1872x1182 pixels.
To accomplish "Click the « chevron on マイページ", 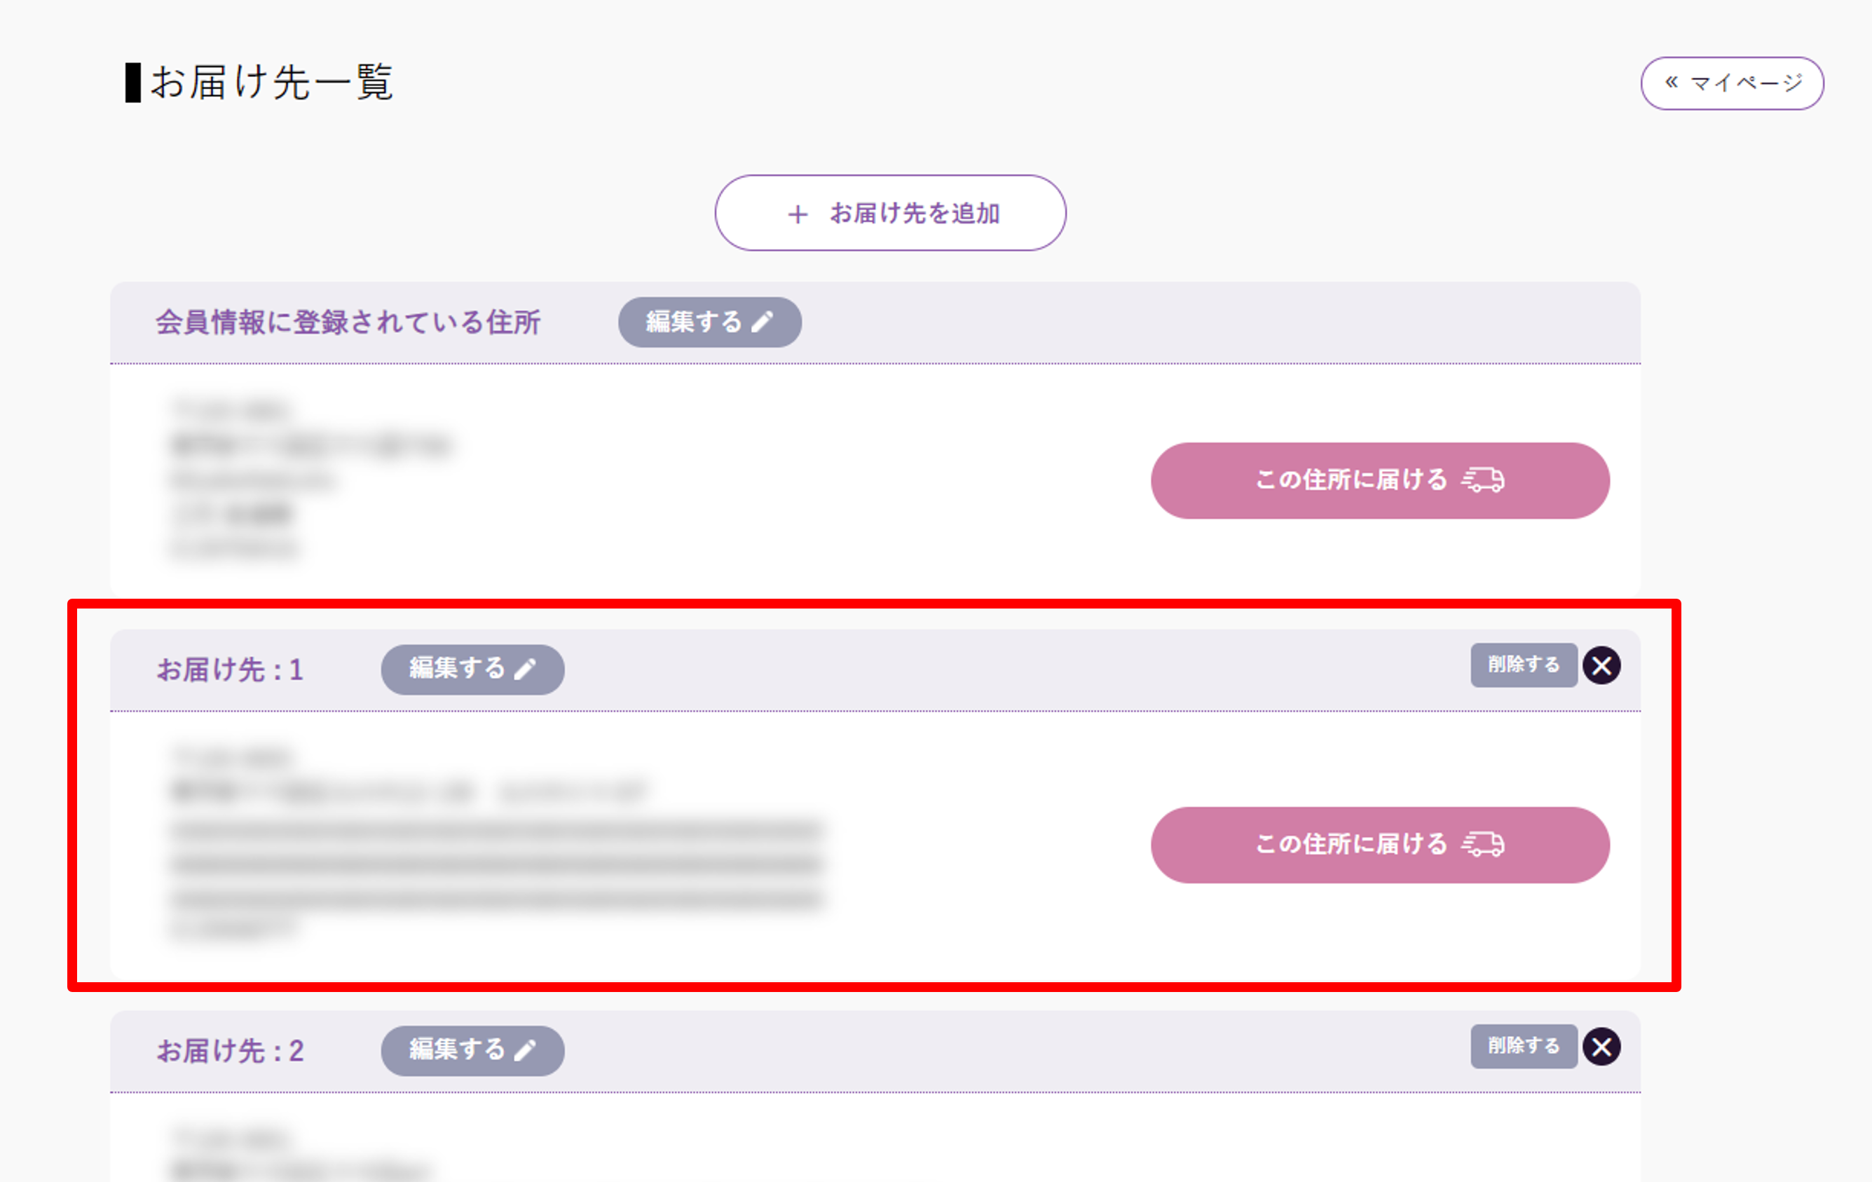I will (1672, 81).
